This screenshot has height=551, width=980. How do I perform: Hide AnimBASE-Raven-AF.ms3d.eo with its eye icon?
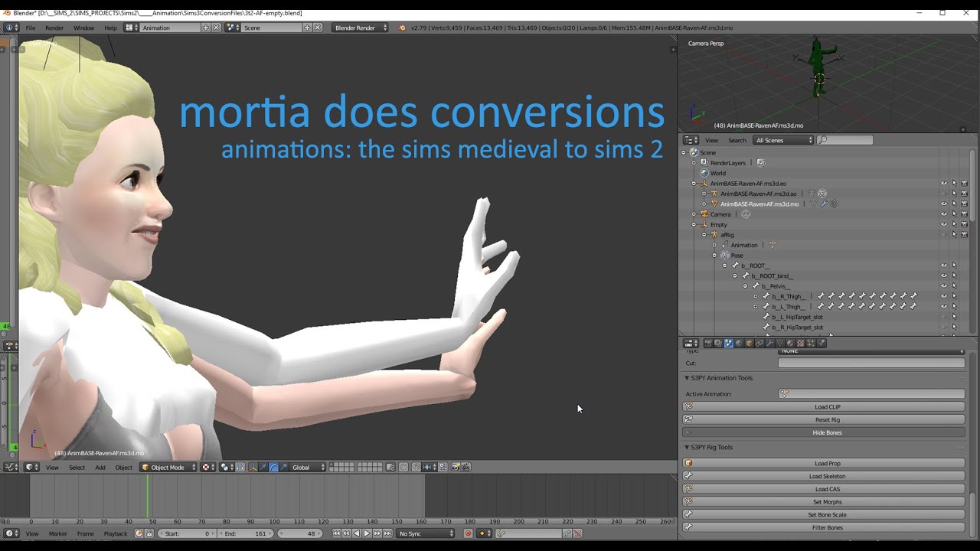click(944, 184)
